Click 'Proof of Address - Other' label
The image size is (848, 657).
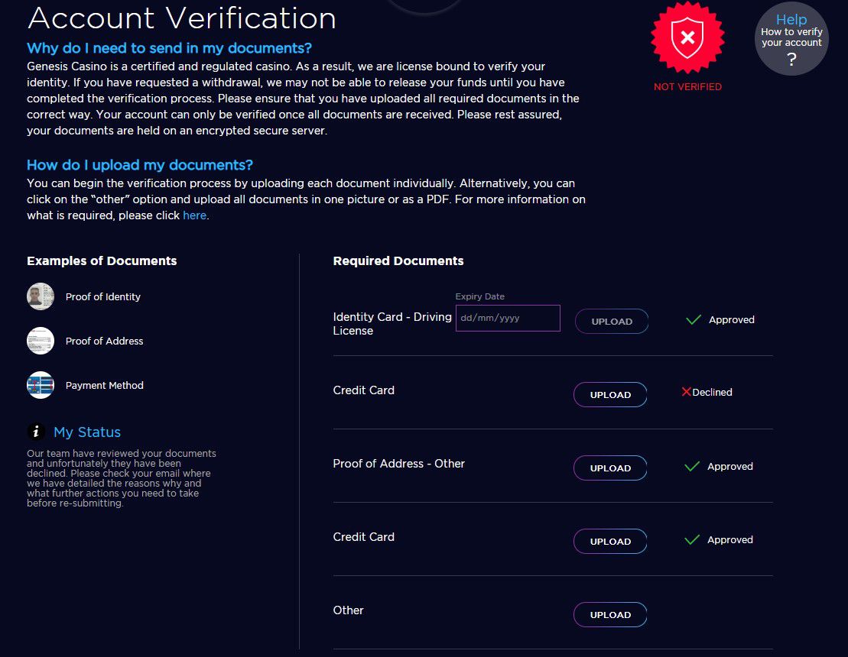tap(398, 464)
